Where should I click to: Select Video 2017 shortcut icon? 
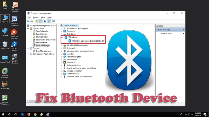coord(15,59)
